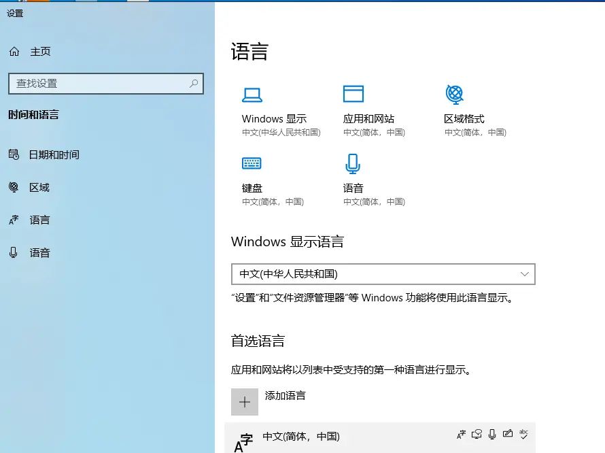This screenshot has width=605, height=453.
Task: Click the sidebar 语言 A字 icon
Action: click(14, 220)
